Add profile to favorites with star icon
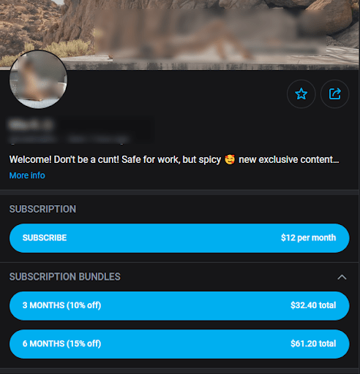The image size is (360, 374). click(x=301, y=94)
